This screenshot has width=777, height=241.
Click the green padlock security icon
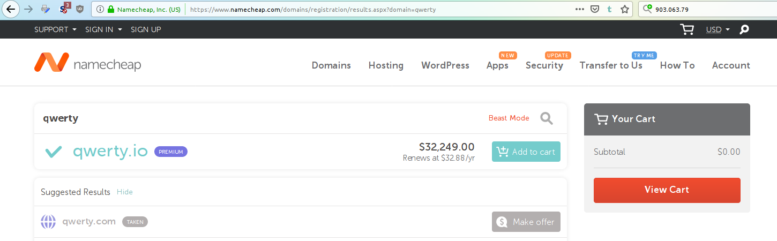coord(111,9)
